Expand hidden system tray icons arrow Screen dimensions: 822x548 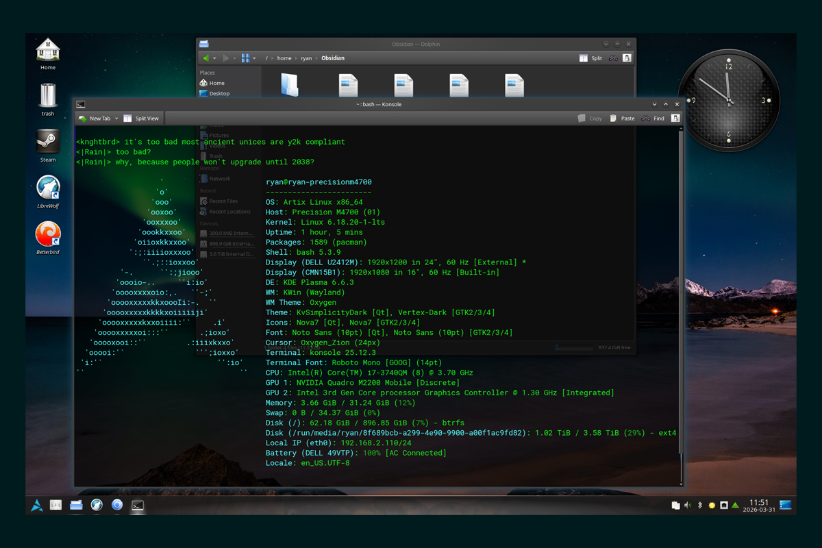coord(736,506)
